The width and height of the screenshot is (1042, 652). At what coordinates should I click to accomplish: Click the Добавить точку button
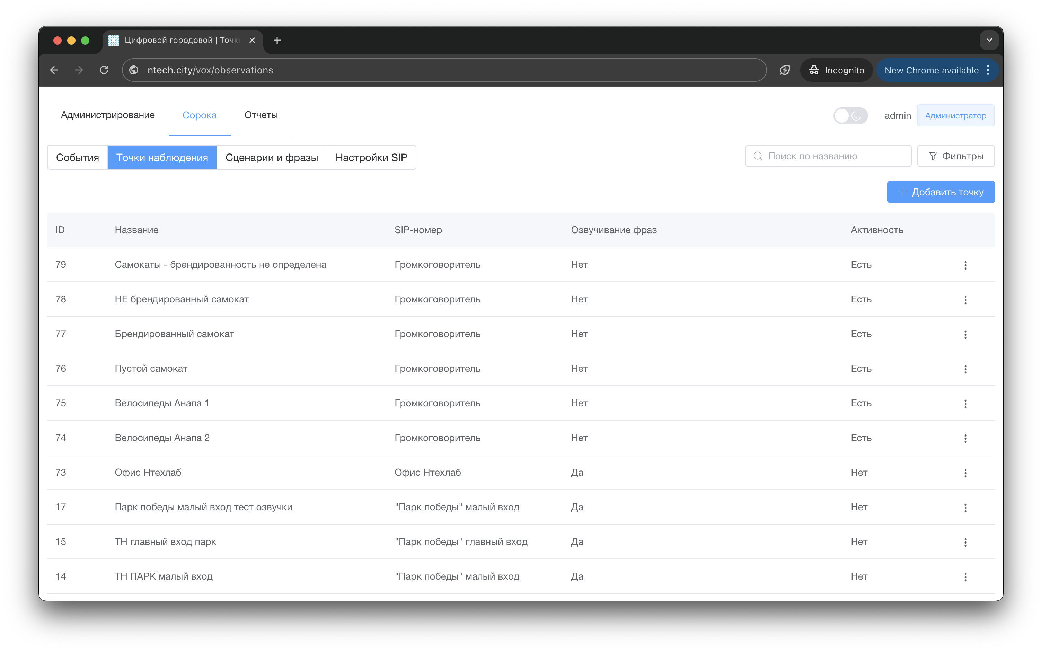pos(940,192)
